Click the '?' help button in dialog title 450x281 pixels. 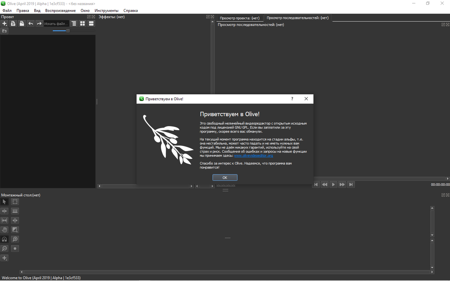click(292, 99)
